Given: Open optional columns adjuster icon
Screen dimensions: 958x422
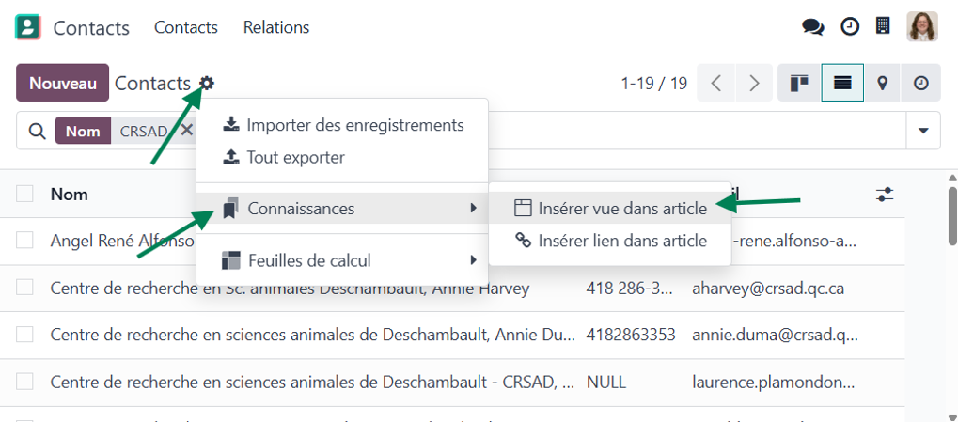Looking at the screenshot, I should click(884, 195).
